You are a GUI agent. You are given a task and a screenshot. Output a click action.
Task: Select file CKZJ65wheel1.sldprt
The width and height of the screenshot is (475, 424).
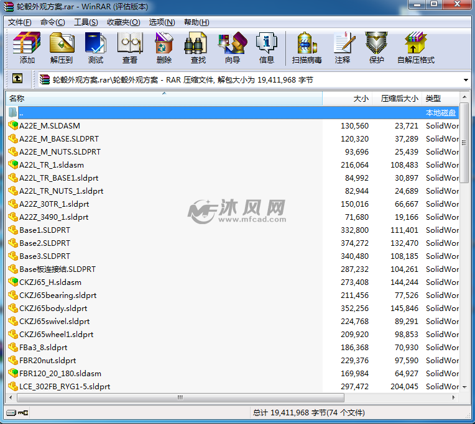pyautogui.click(x=57, y=334)
